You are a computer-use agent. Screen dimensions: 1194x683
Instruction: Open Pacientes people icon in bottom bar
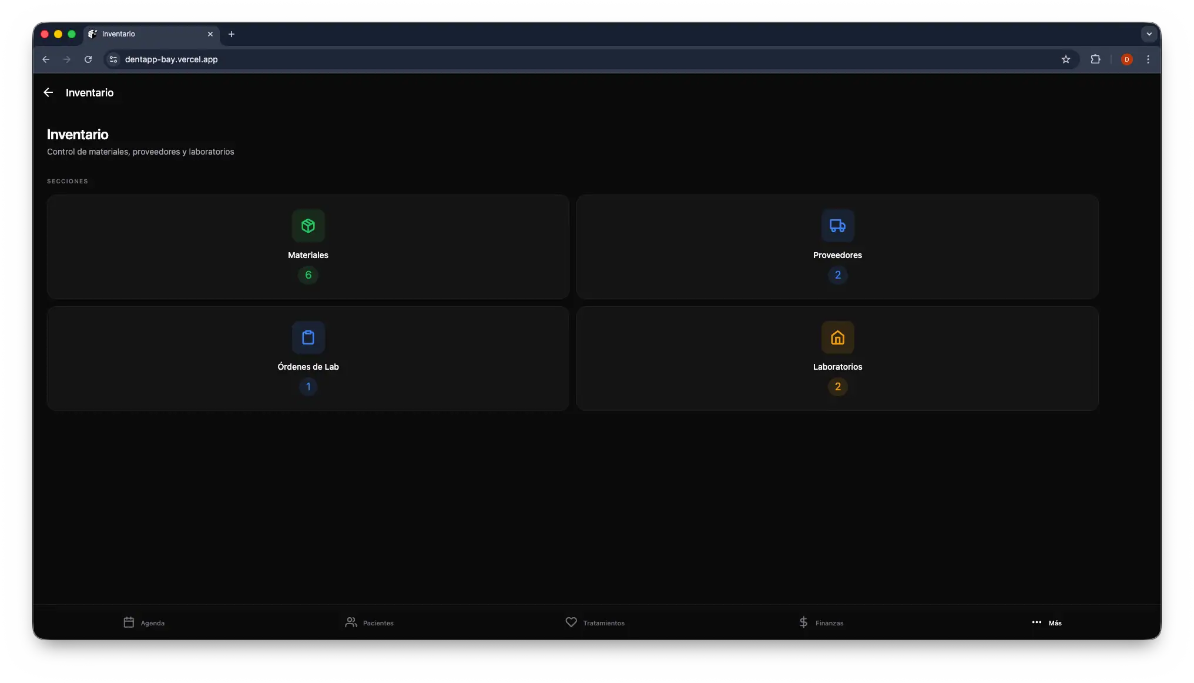pos(351,622)
